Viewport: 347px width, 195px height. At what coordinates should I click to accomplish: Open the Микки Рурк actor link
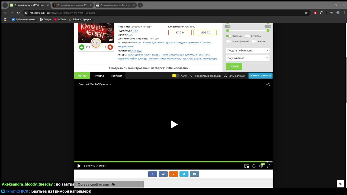point(173,58)
